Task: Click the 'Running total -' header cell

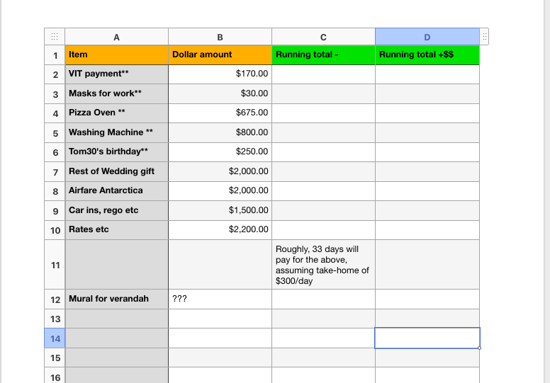Action: point(323,55)
